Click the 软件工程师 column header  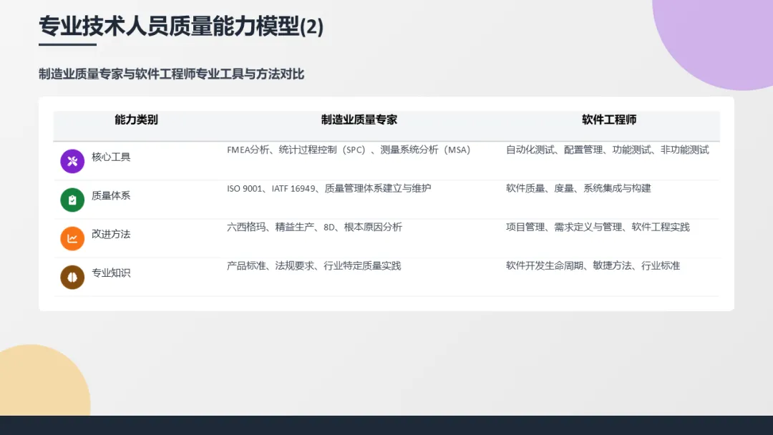coord(609,119)
